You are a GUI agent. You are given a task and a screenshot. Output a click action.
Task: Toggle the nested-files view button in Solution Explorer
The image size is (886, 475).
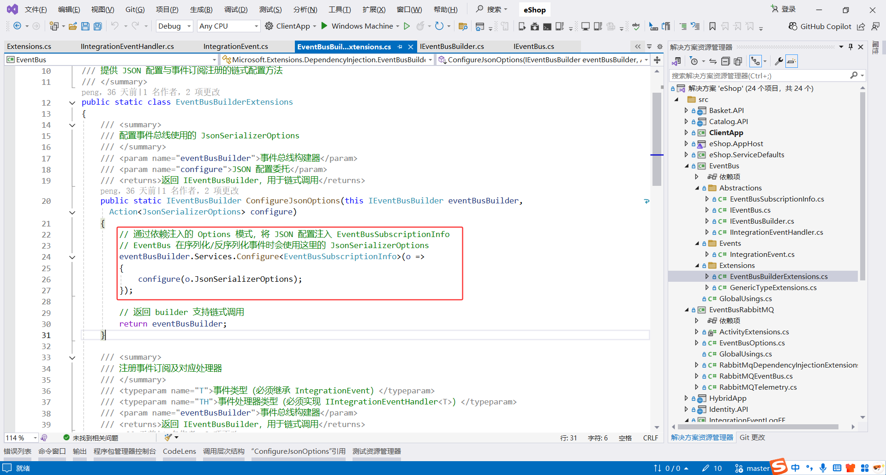pyautogui.click(x=755, y=61)
